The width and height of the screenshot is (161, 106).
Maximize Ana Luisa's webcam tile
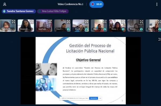point(50,22)
